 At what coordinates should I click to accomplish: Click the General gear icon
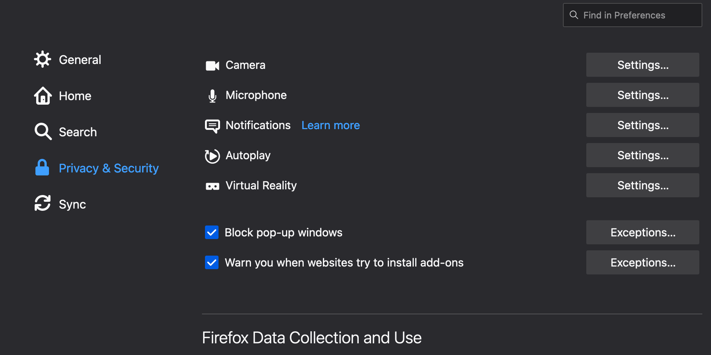[43, 59]
